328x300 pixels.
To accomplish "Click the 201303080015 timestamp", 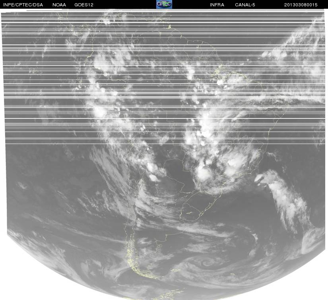I will pos(301,5).
